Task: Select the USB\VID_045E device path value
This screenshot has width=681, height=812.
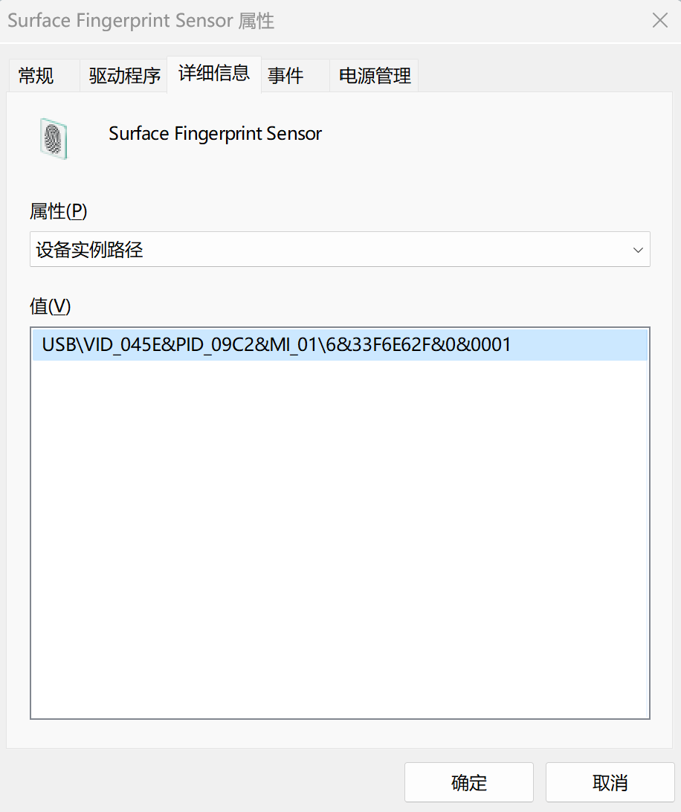Action: pyautogui.click(x=340, y=345)
